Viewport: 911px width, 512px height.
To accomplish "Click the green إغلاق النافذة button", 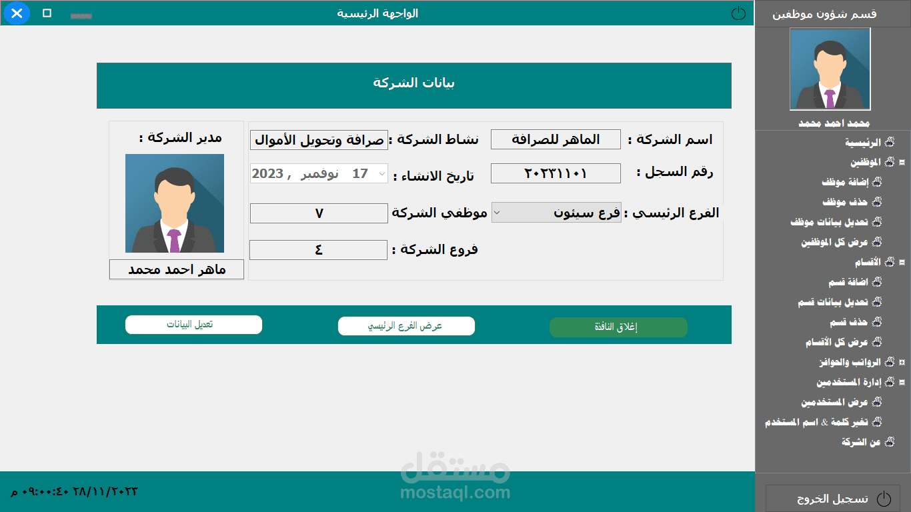I will [618, 327].
